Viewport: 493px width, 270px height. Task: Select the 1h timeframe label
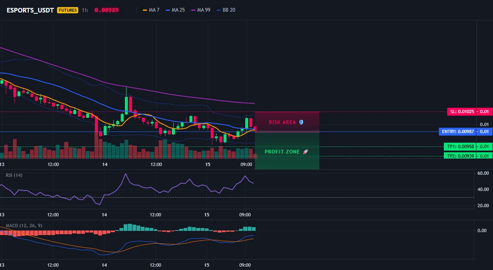[85, 10]
